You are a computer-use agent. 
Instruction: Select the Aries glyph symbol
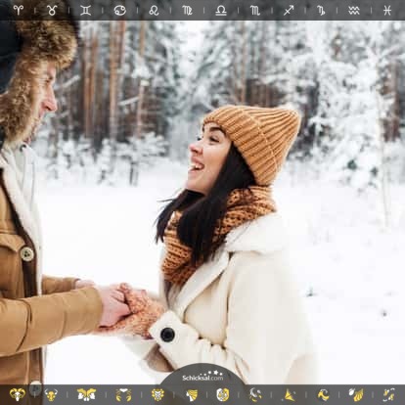click(19, 11)
